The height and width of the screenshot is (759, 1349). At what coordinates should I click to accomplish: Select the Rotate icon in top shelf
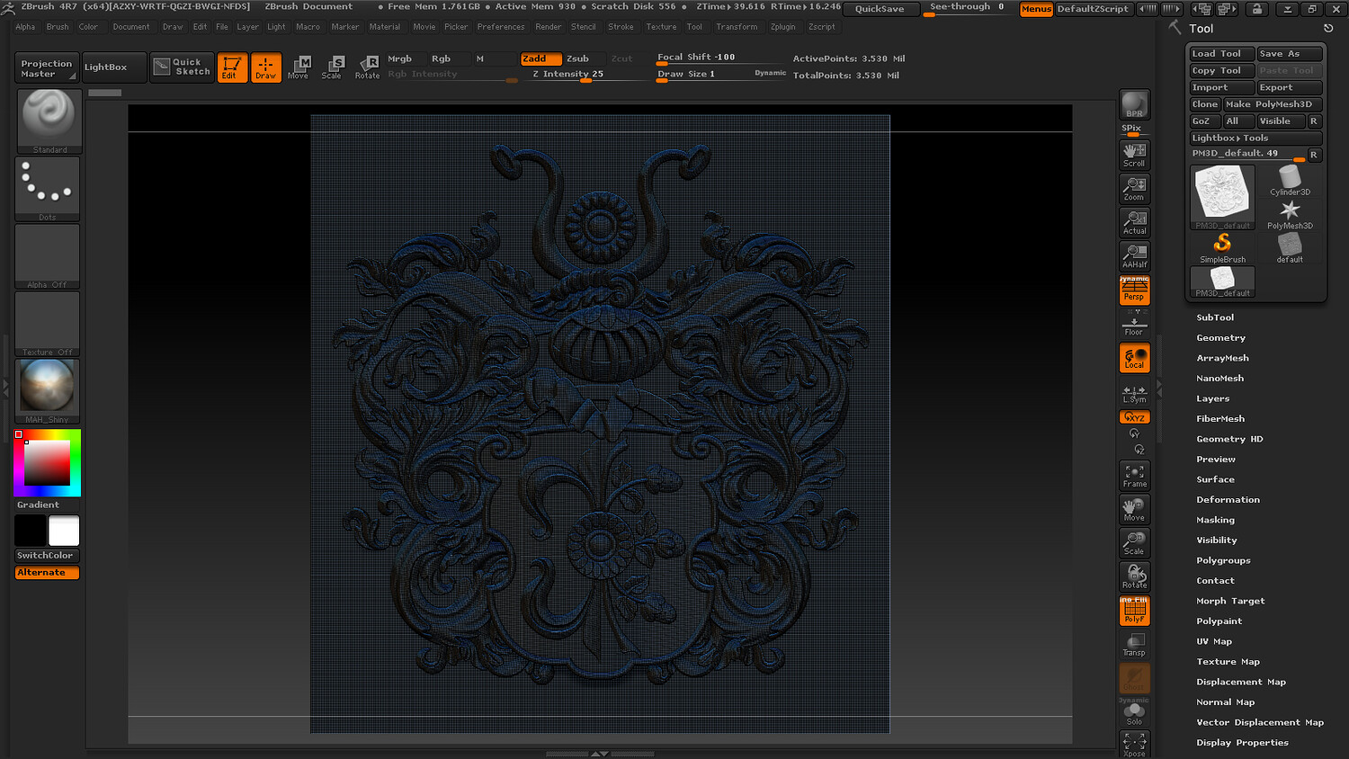pyautogui.click(x=367, y=67)
